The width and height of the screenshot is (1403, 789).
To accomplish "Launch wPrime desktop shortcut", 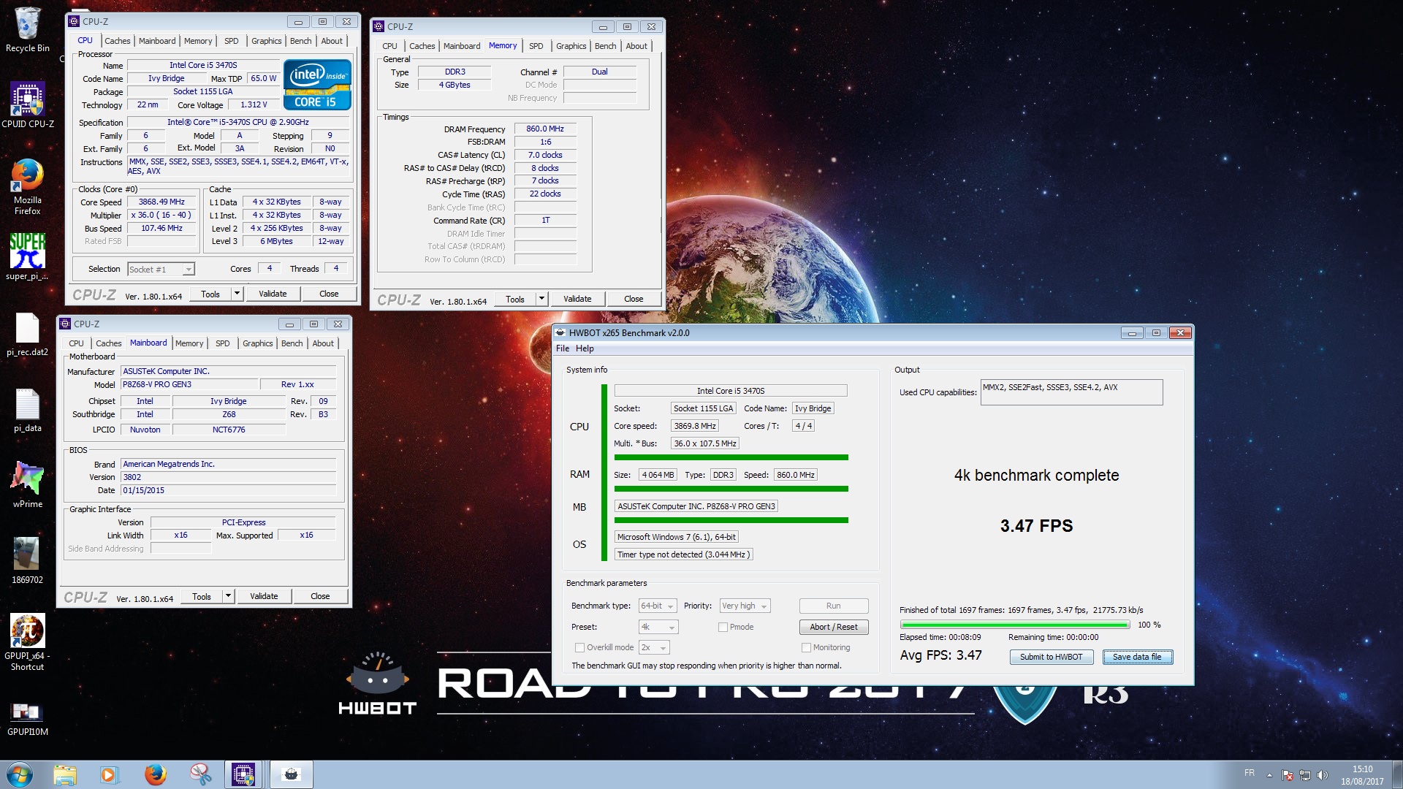I will [28, 484].
